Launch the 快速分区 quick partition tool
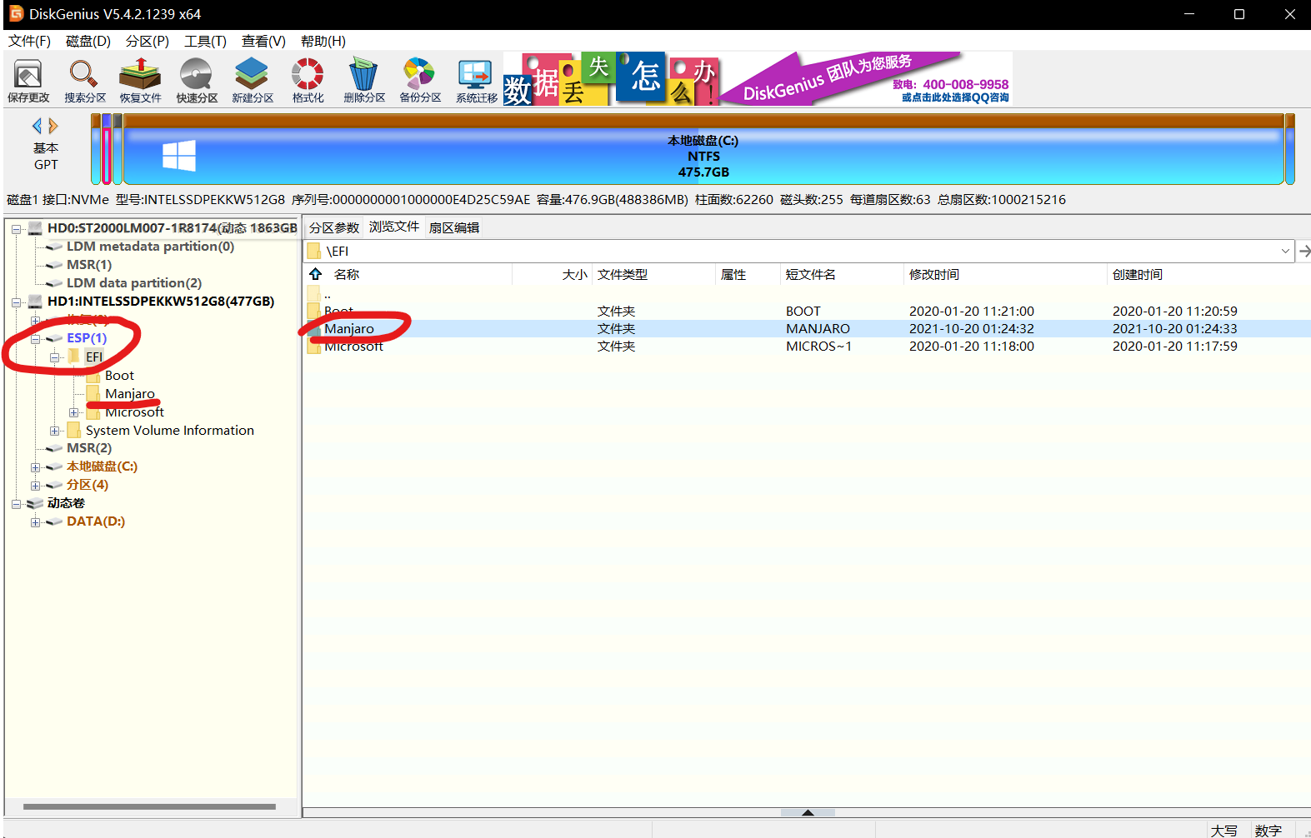The height and width of the screenshot is (838, 1311). tap(197, 80)
